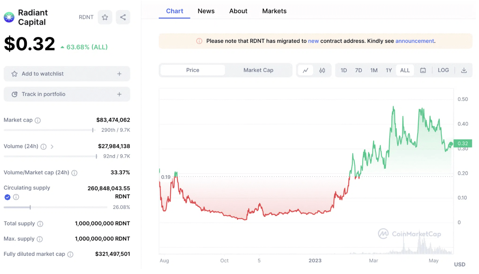Viewport: 479px width, 274px height.
Task: Switch to candlestick chart icon
Action: (322, 70)
